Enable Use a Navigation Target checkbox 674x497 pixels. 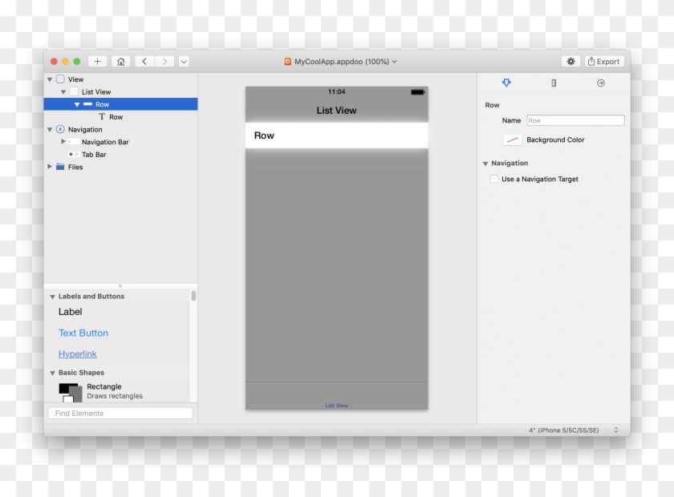pos(494,180)
